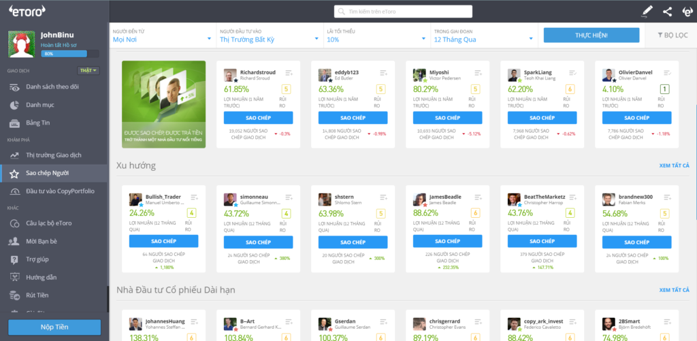
Task: Open BeatTheMarketz profile photo
Action: click(515, 199)
